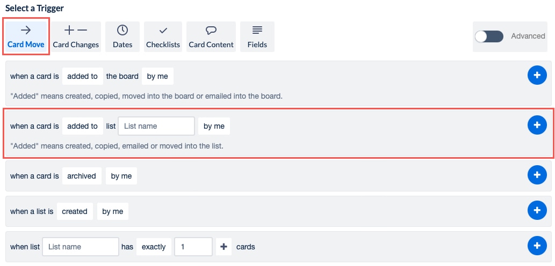555x266 pixels.
Task: Open the Card Content trigger tab
Action: pos(211,37)
